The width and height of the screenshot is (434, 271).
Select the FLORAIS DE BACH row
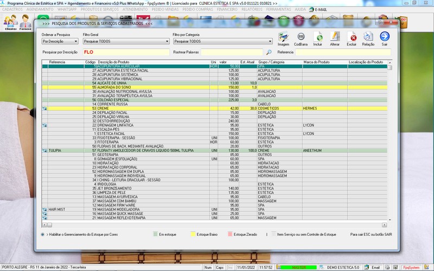pyautogui.click(x=214, y=146)
